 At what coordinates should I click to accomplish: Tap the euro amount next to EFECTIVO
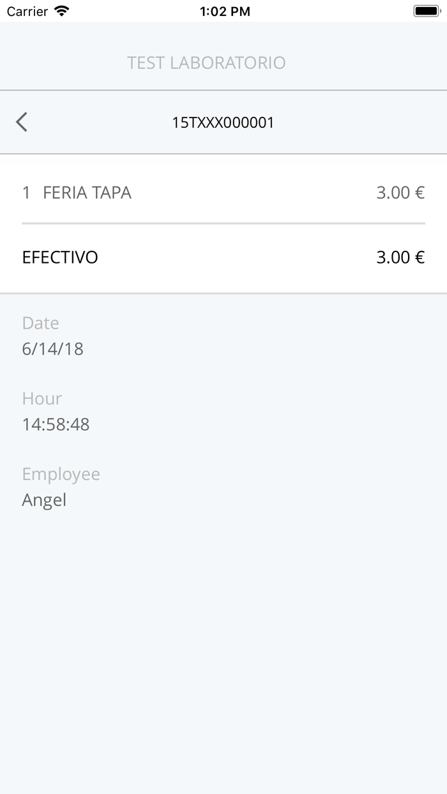[400, 257]
